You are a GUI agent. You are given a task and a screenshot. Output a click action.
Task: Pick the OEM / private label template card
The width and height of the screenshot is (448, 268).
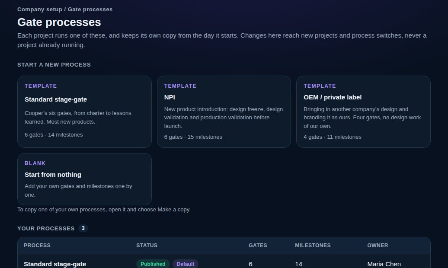tap(363, 112)
